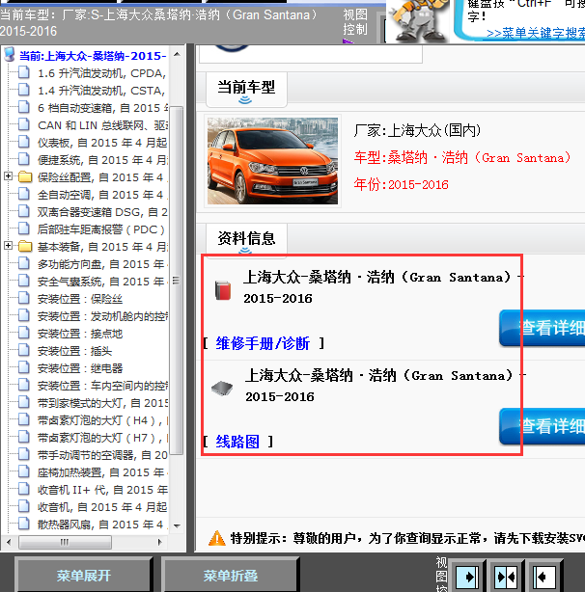Click 查看详细 button for 线路图
Viewport: 585px width, 592px height.
[x=543, y=426]
